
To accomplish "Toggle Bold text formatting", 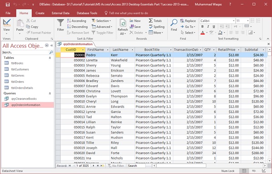I will pos(202,27).
